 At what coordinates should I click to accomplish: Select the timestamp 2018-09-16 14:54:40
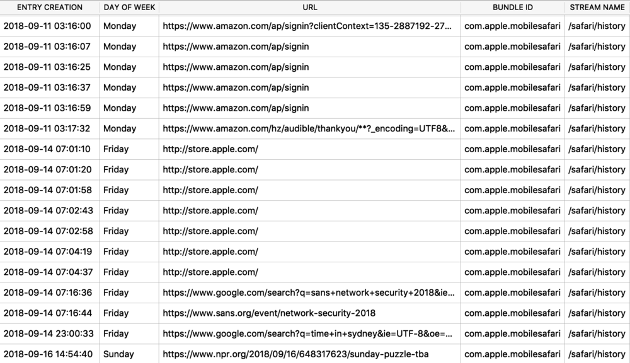(x=49, y=354)
